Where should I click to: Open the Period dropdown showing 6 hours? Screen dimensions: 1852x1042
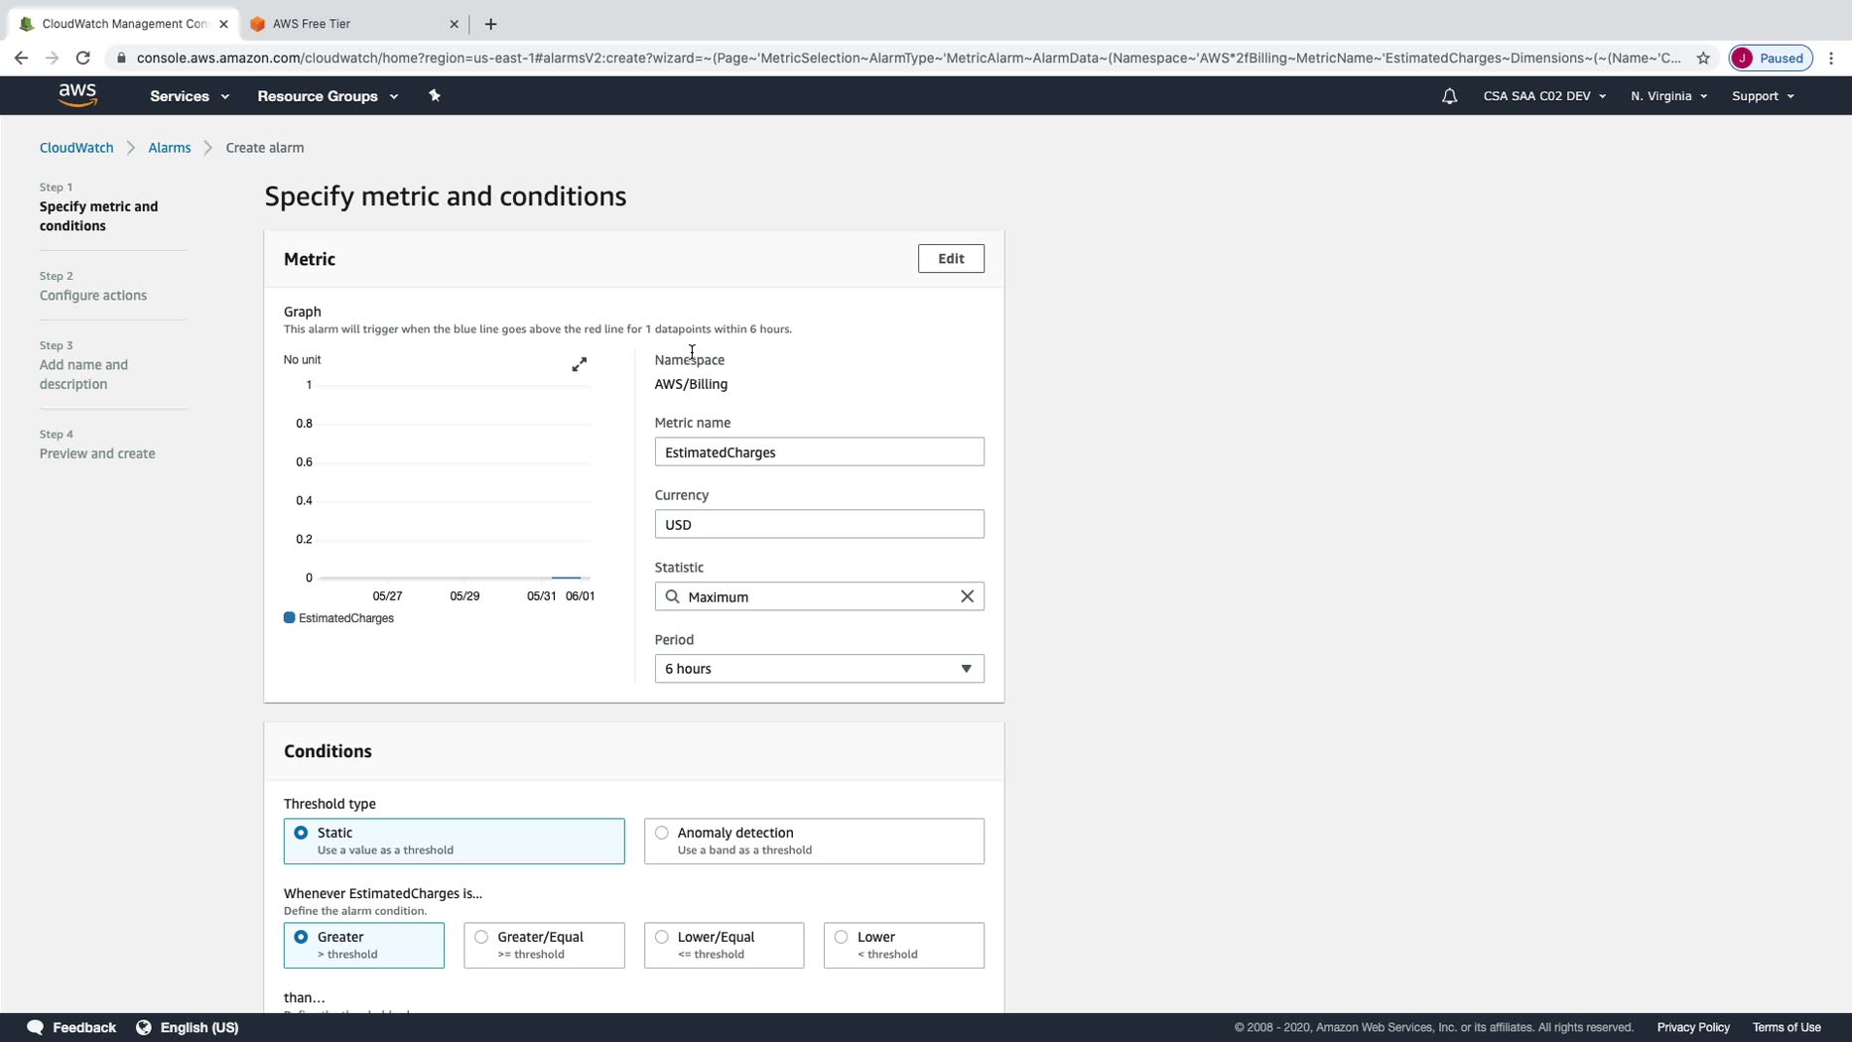click(x=819, y=669)
